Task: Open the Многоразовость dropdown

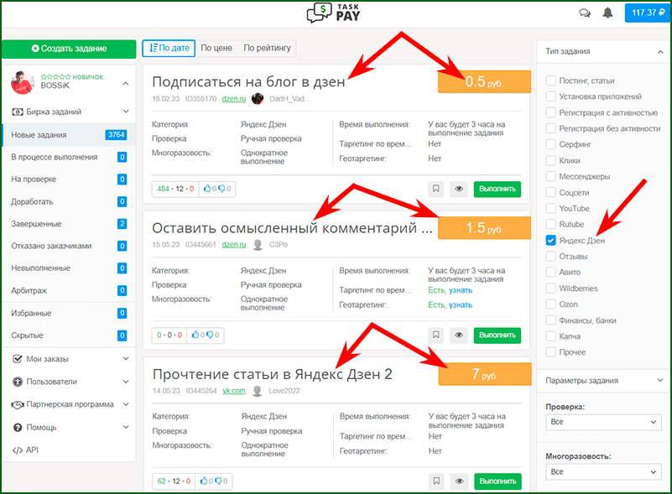Action: pyautogui.click(x=603, y=471)
